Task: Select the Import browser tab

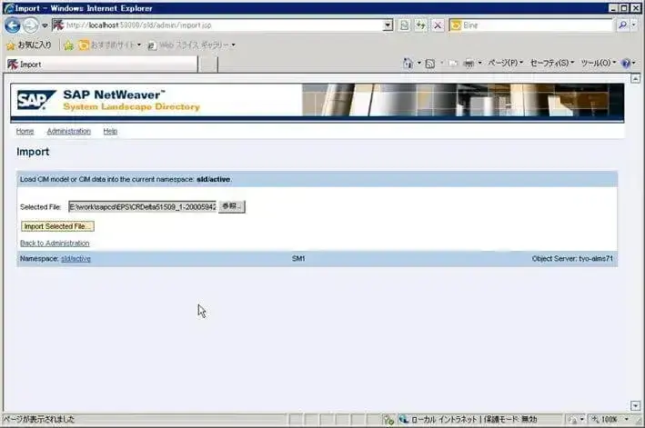Action: (x=101, y=65)
